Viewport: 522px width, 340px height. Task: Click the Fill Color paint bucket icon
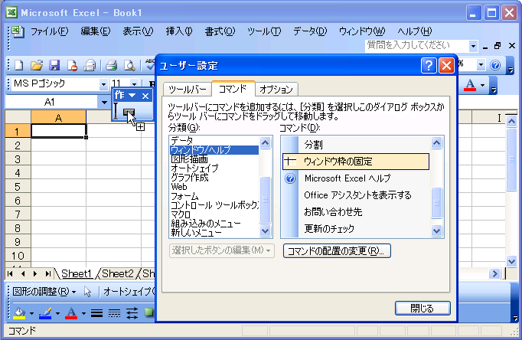pos(19,312)
